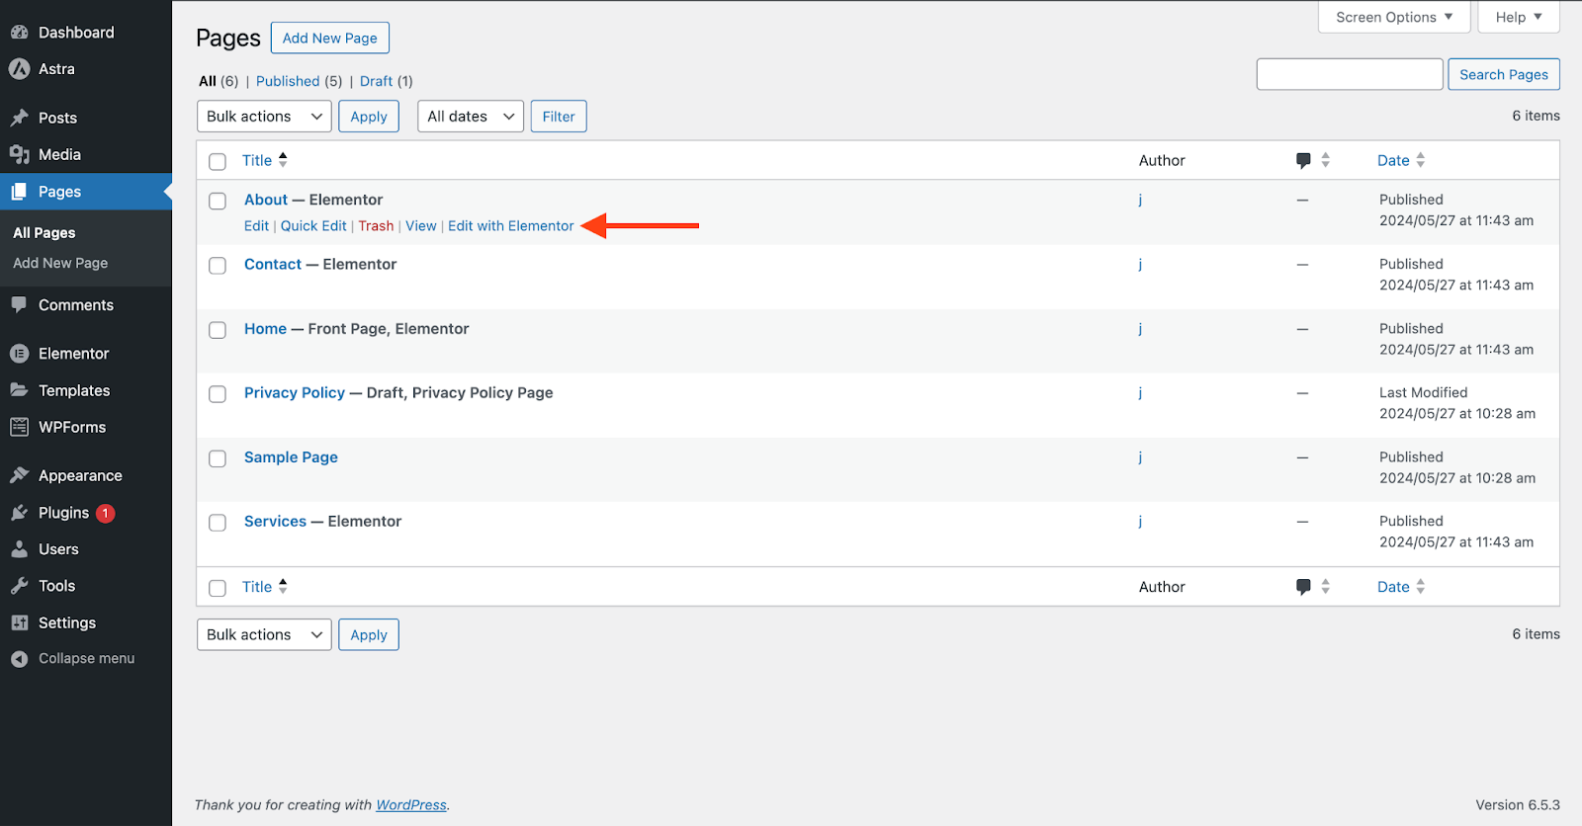1582x826 pixels.
Task: Click the Astra logo icon
Action: point(19,69)
